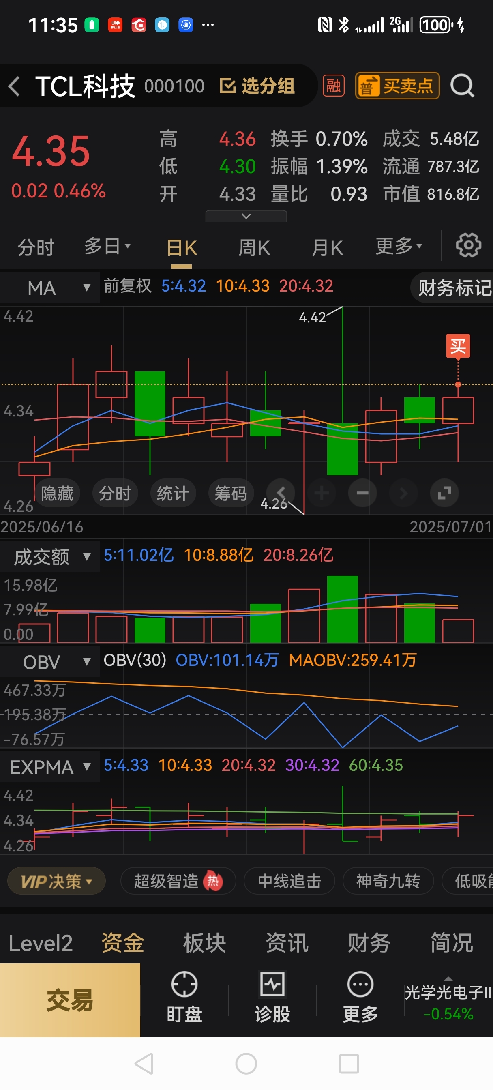The height and width of the screenshot is (1090, 493).
Task: Expand the 光学光电子 sector ticker
Action: point(448,1000)
